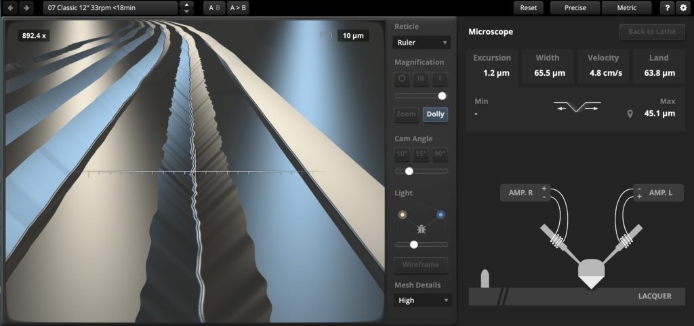
Task: Enable Dolly camera mode
Action: [435, 114]
